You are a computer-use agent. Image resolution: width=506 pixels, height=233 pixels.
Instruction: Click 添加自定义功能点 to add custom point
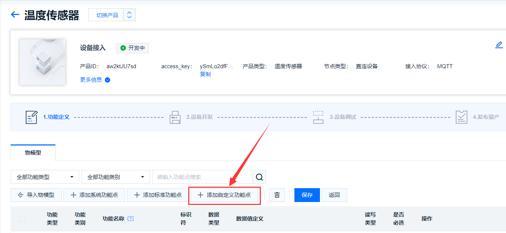click(x=224, y=195)
